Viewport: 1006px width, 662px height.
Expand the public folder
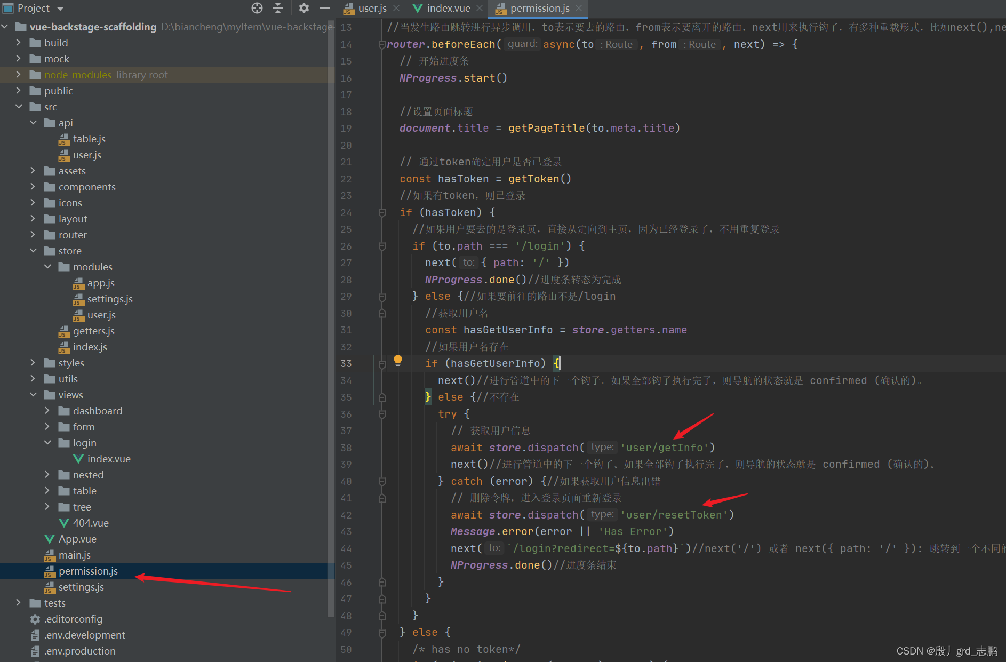point(19,91)
